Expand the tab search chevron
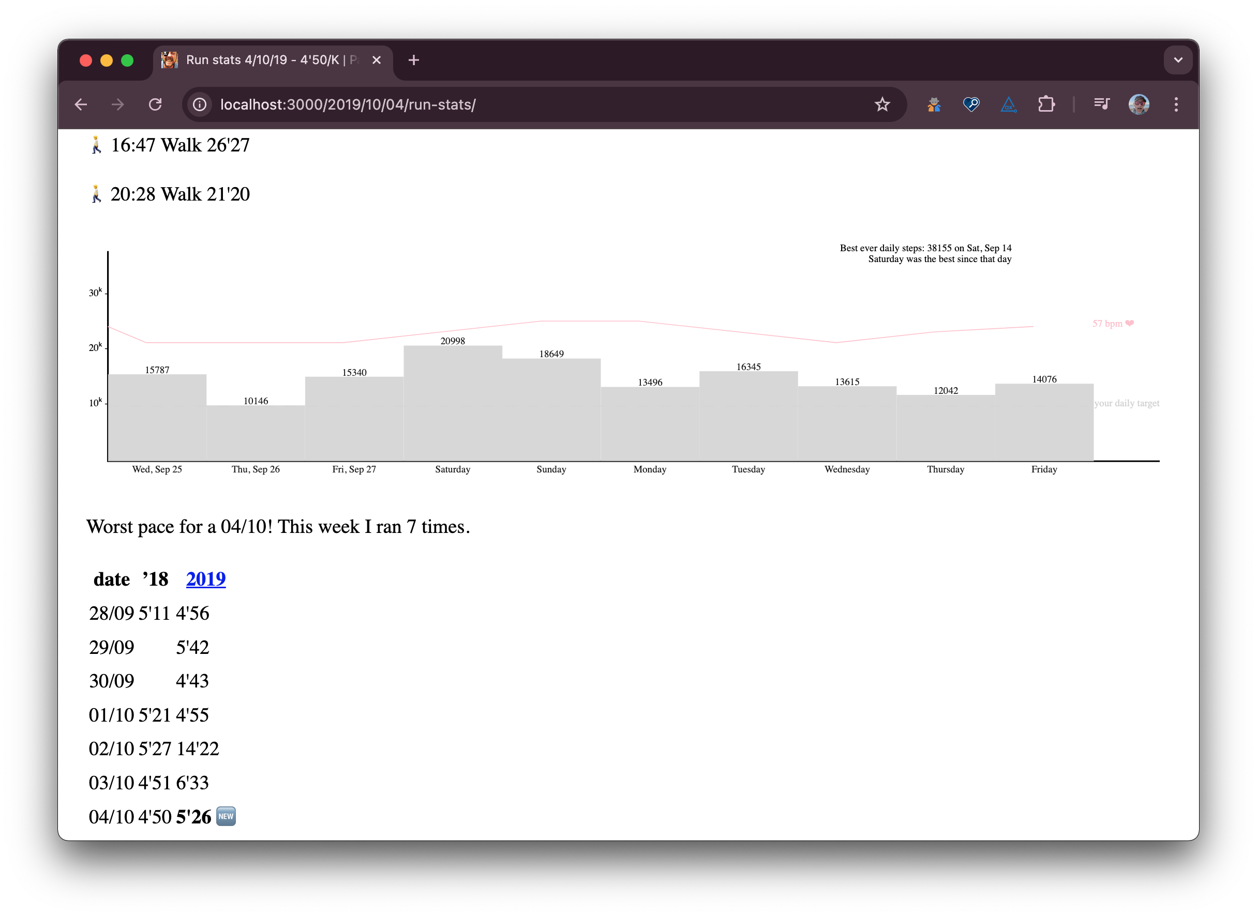The width and height of the screenshot is (1257, 917). [x=1177, y=60]
